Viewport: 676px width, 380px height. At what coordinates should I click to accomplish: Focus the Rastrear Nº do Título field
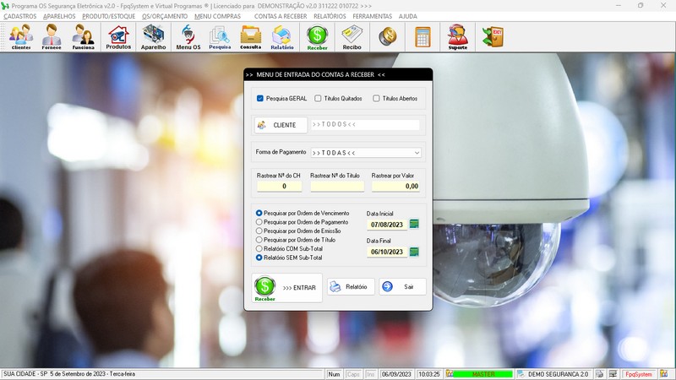coord(337,186)
